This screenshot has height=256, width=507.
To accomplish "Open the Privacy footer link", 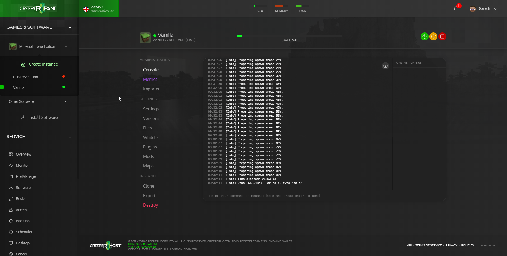I will [451, 245].
